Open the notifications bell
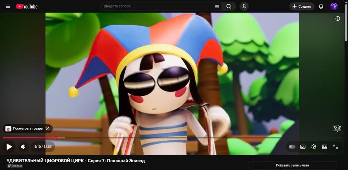Screen dimensions: 348x170 pos(321,7)
